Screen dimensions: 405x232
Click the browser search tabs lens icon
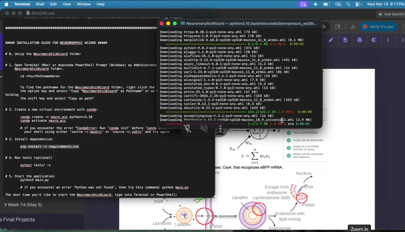tap(338, 27)
